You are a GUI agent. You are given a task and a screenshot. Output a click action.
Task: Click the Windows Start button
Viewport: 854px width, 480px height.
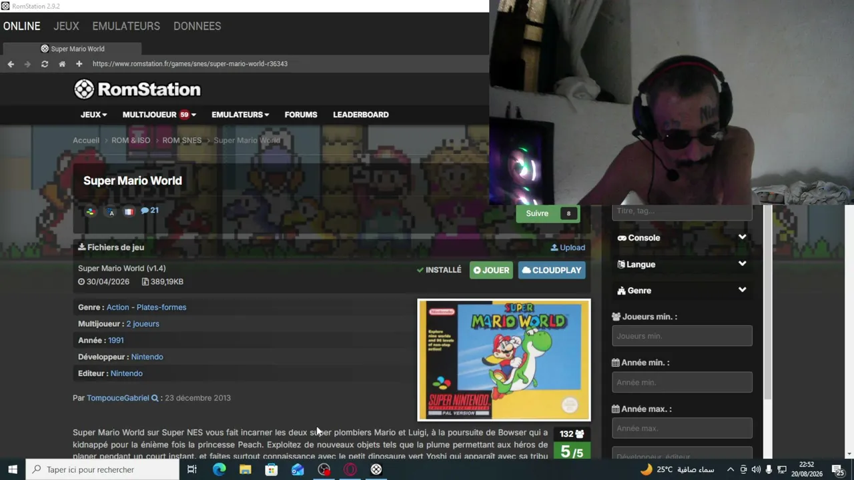click(13, 469)
